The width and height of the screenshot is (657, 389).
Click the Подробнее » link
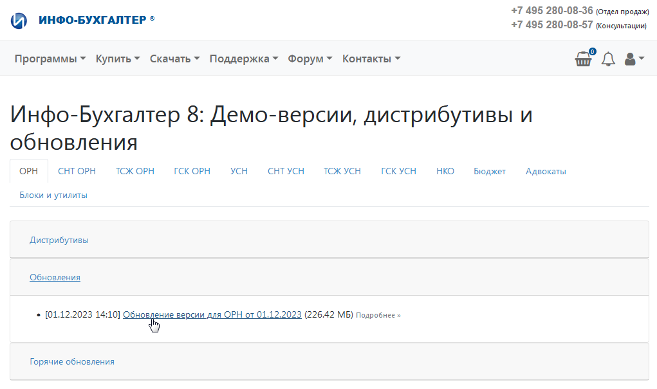coord(378,315)
